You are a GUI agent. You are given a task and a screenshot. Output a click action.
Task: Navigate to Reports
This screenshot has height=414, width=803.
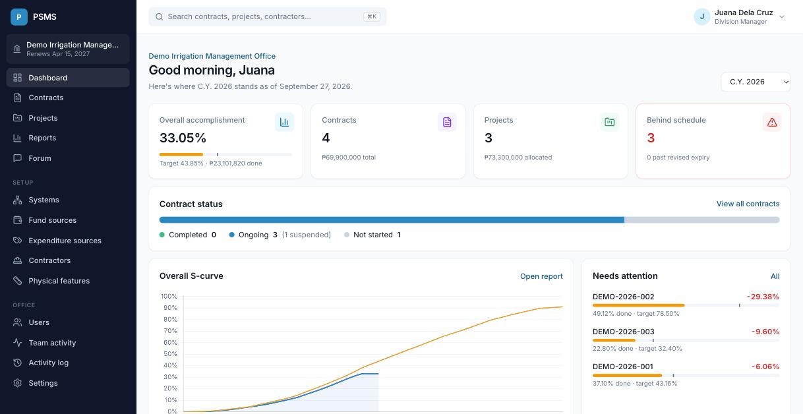tap(68, 138)
